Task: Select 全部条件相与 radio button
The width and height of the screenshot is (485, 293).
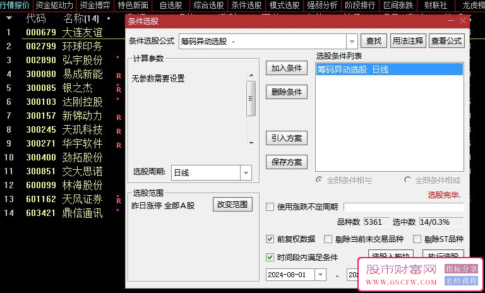Action: (319, 180)
